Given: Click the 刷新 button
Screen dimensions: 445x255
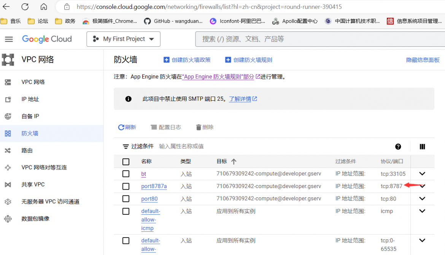Looking at the screenshot, I should [127, 127].
